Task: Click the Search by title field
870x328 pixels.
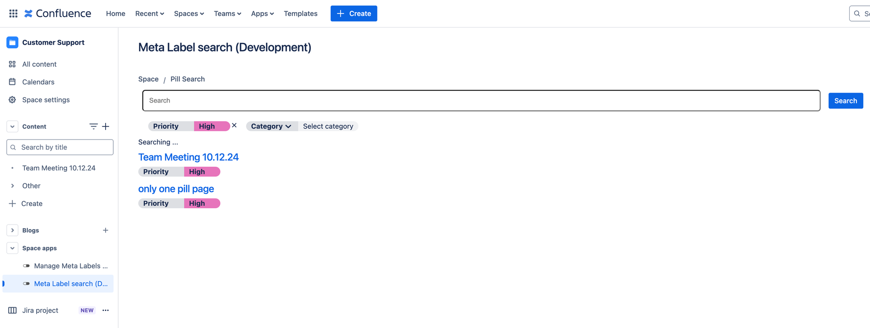Action: coord(60,147)
